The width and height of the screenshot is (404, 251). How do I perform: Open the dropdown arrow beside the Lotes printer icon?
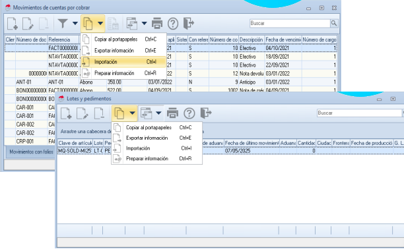pos(158,113)
